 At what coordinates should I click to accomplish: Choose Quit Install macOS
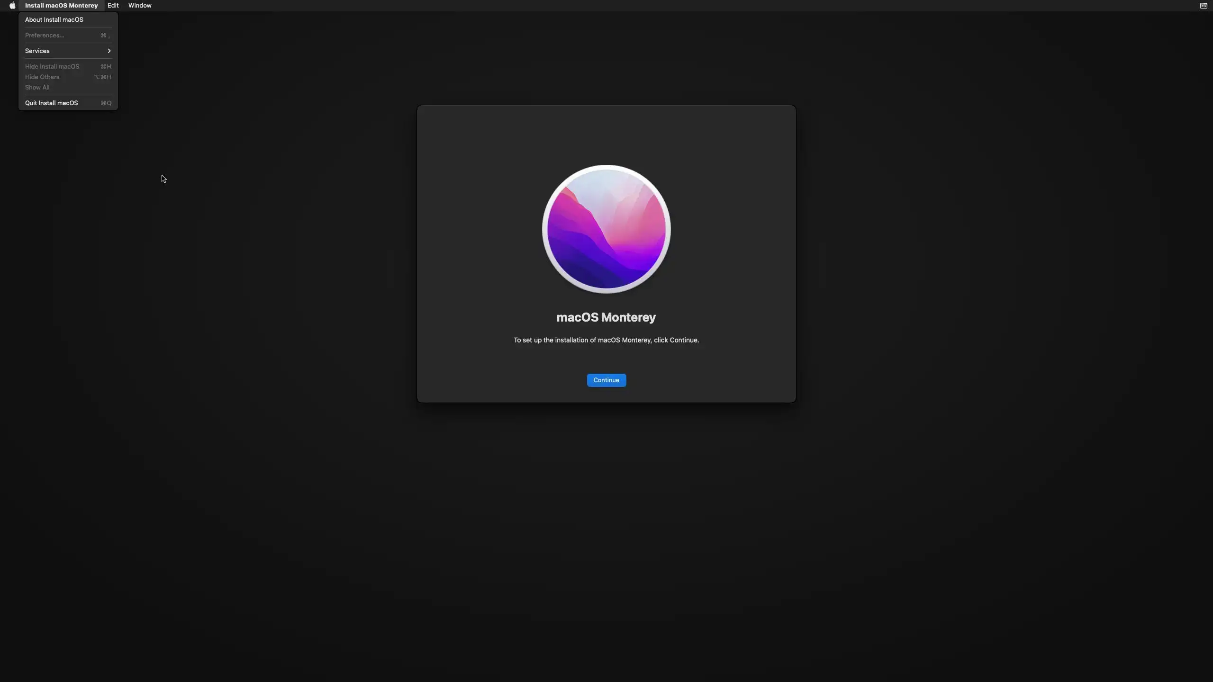click(x=51, y=103)
